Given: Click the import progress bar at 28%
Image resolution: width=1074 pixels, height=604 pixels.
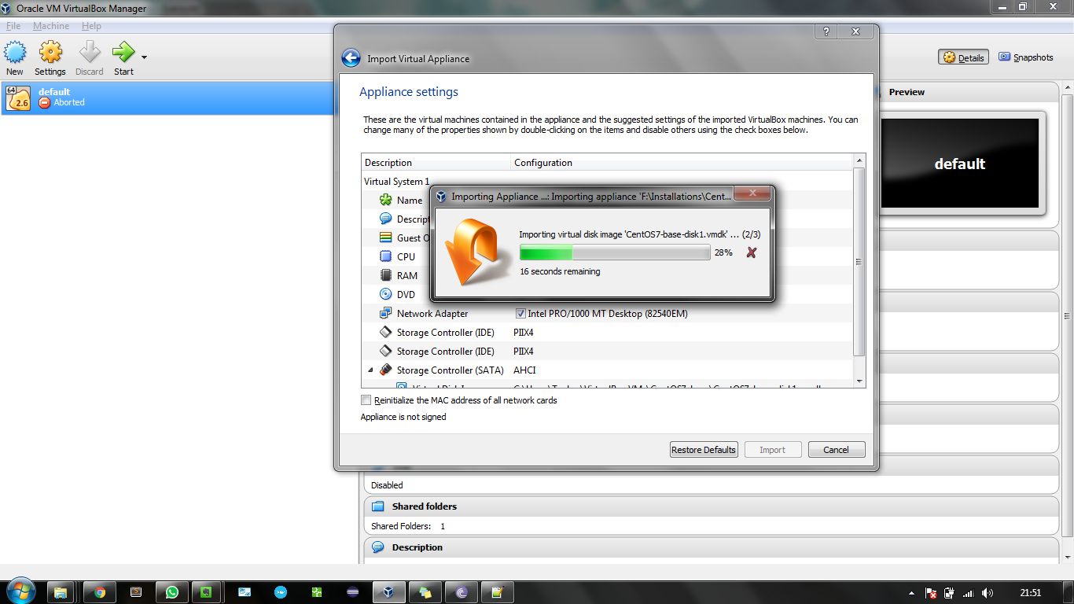Looking at the screenshot, I should point(615,252).
